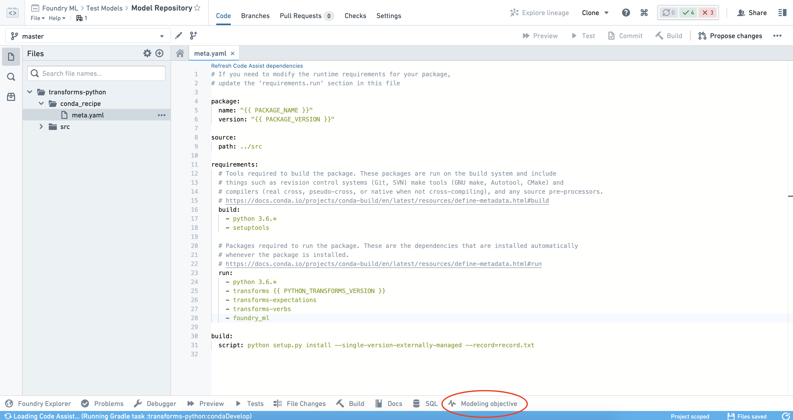This screenshot has height=420, width=793.
Task: Open the conda define-metadata #build link
Action: click(387, 201)
